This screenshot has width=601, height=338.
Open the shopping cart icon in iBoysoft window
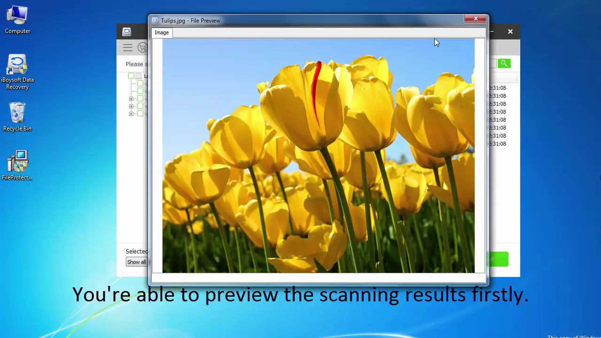pyautogui.click(x=142, y=47)
